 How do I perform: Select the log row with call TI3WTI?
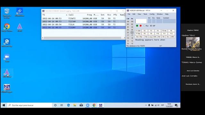pyautogui.click(x=83, y=19)
